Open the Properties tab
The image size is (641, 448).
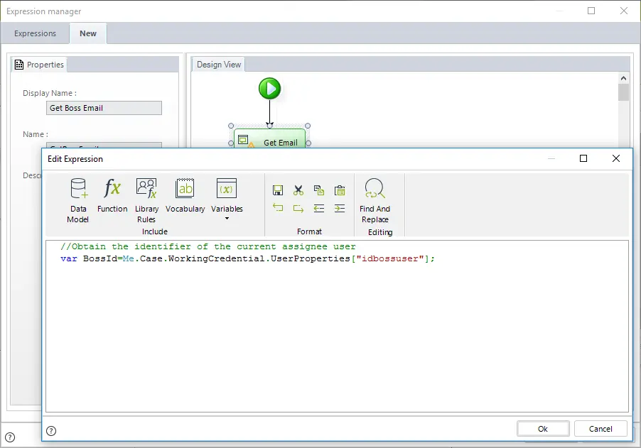[x=39, y=65]
